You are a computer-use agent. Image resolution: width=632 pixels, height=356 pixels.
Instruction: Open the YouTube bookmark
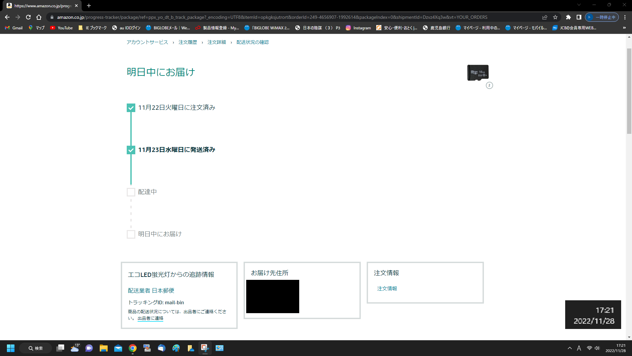62,28
